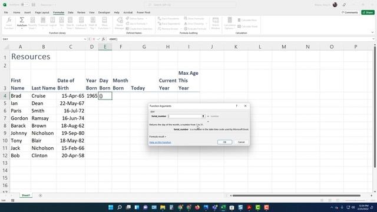Click Evaluate Formula
The width and height of the screenshot is (377, 212).
point(195,29)
